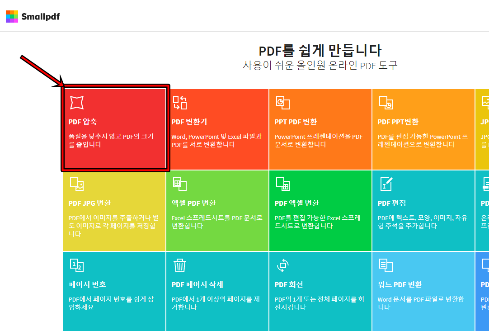The width and height of the screenshot is (489, 331).
Task: Open the PDF 압축 tile title
Action: [83, 122]
